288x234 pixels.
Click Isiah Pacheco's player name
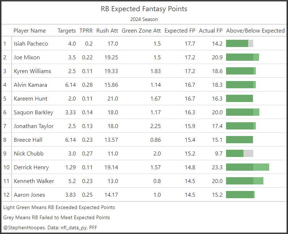click(x=31, y=44)
